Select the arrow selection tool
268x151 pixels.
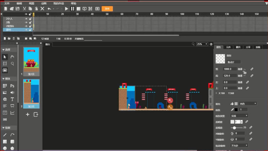(x=5, y=57)
